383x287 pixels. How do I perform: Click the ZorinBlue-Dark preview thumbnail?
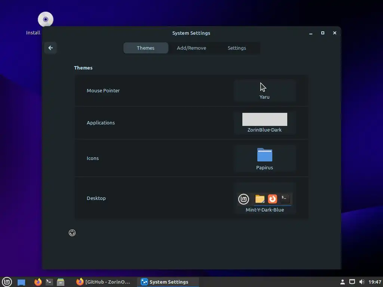pos(265,119)
